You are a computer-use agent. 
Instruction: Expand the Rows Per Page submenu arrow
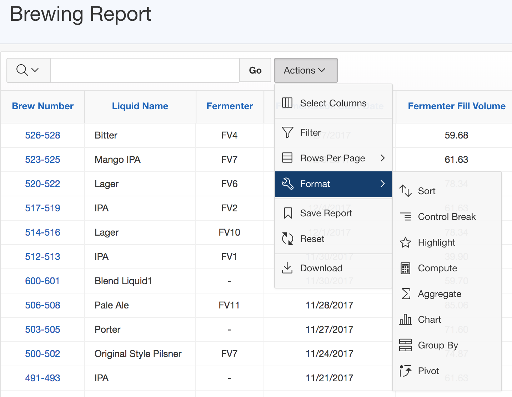382,158
